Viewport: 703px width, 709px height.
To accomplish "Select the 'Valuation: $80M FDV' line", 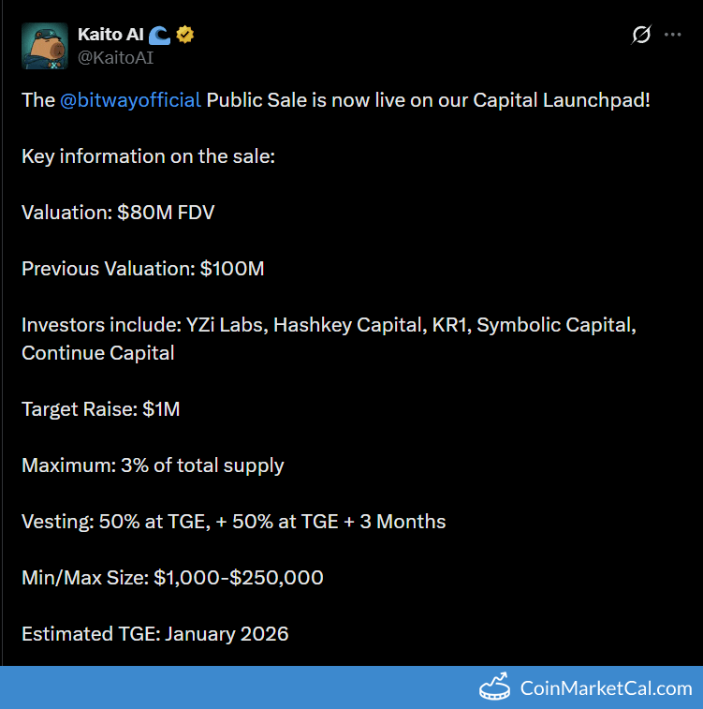I will point(118,213).
